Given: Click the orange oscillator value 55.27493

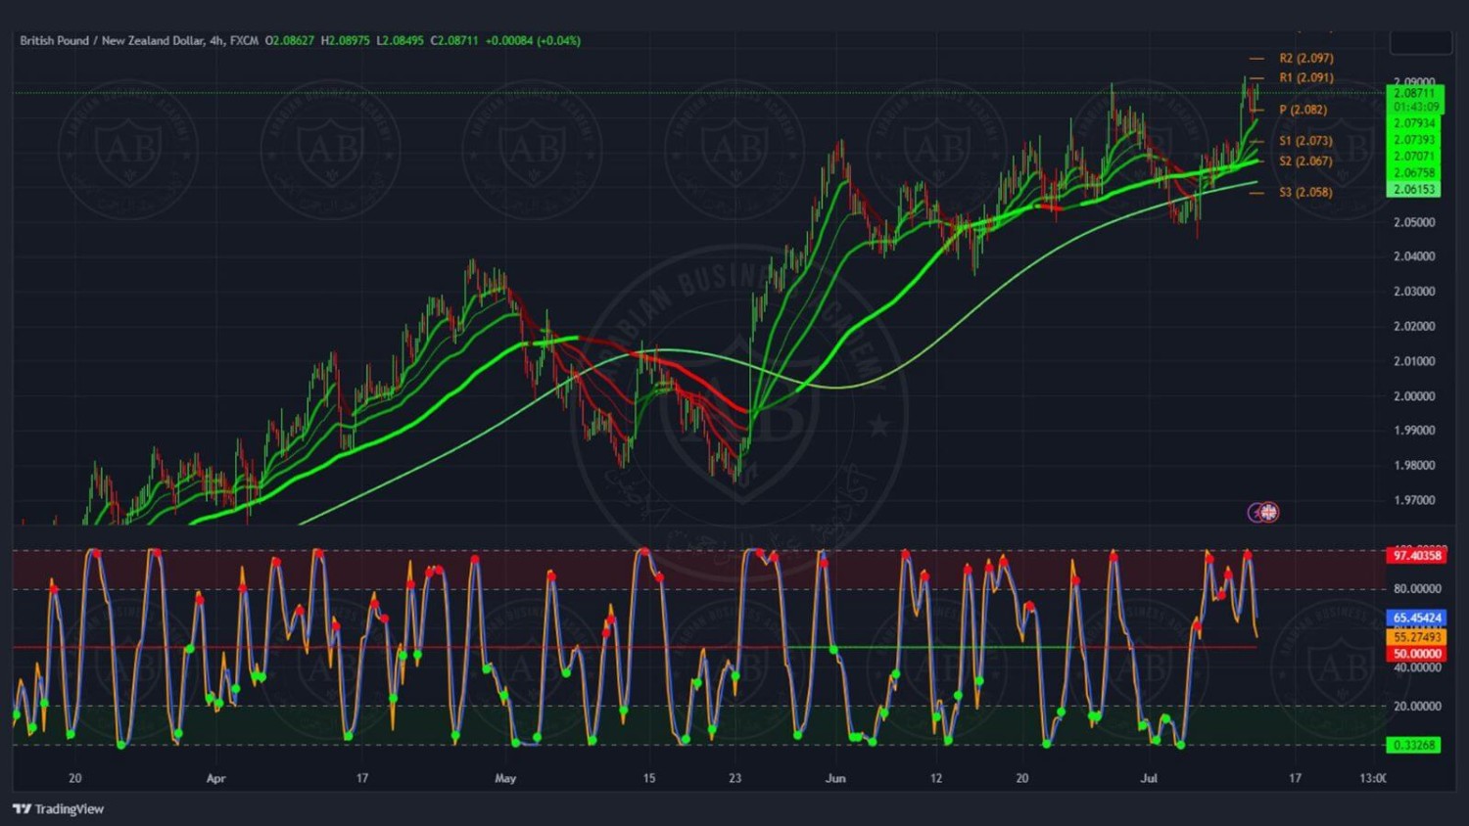Looking at the screenshot, I should (1417, 637).
